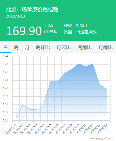Image resolution: width=116 pixels, height=141 pixels.
Task: Open the 周环比 tab
Action: (43, 48)
